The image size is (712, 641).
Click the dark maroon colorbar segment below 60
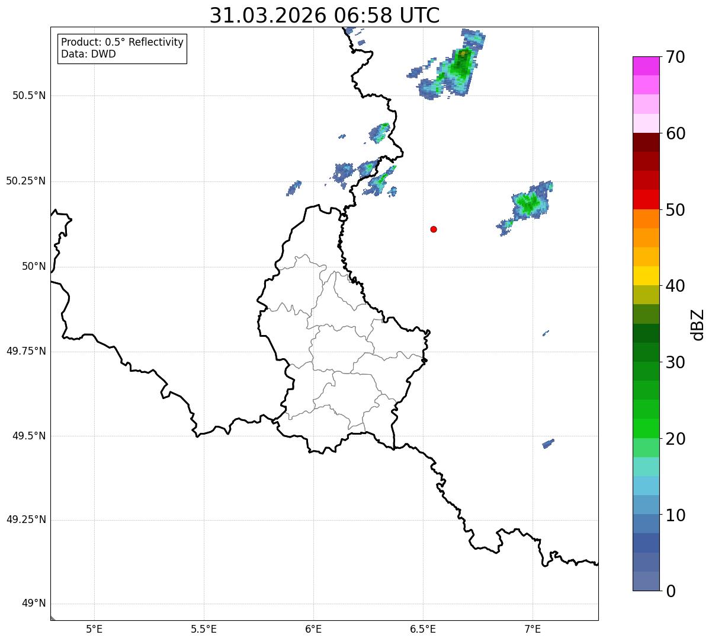pos(646,142)
